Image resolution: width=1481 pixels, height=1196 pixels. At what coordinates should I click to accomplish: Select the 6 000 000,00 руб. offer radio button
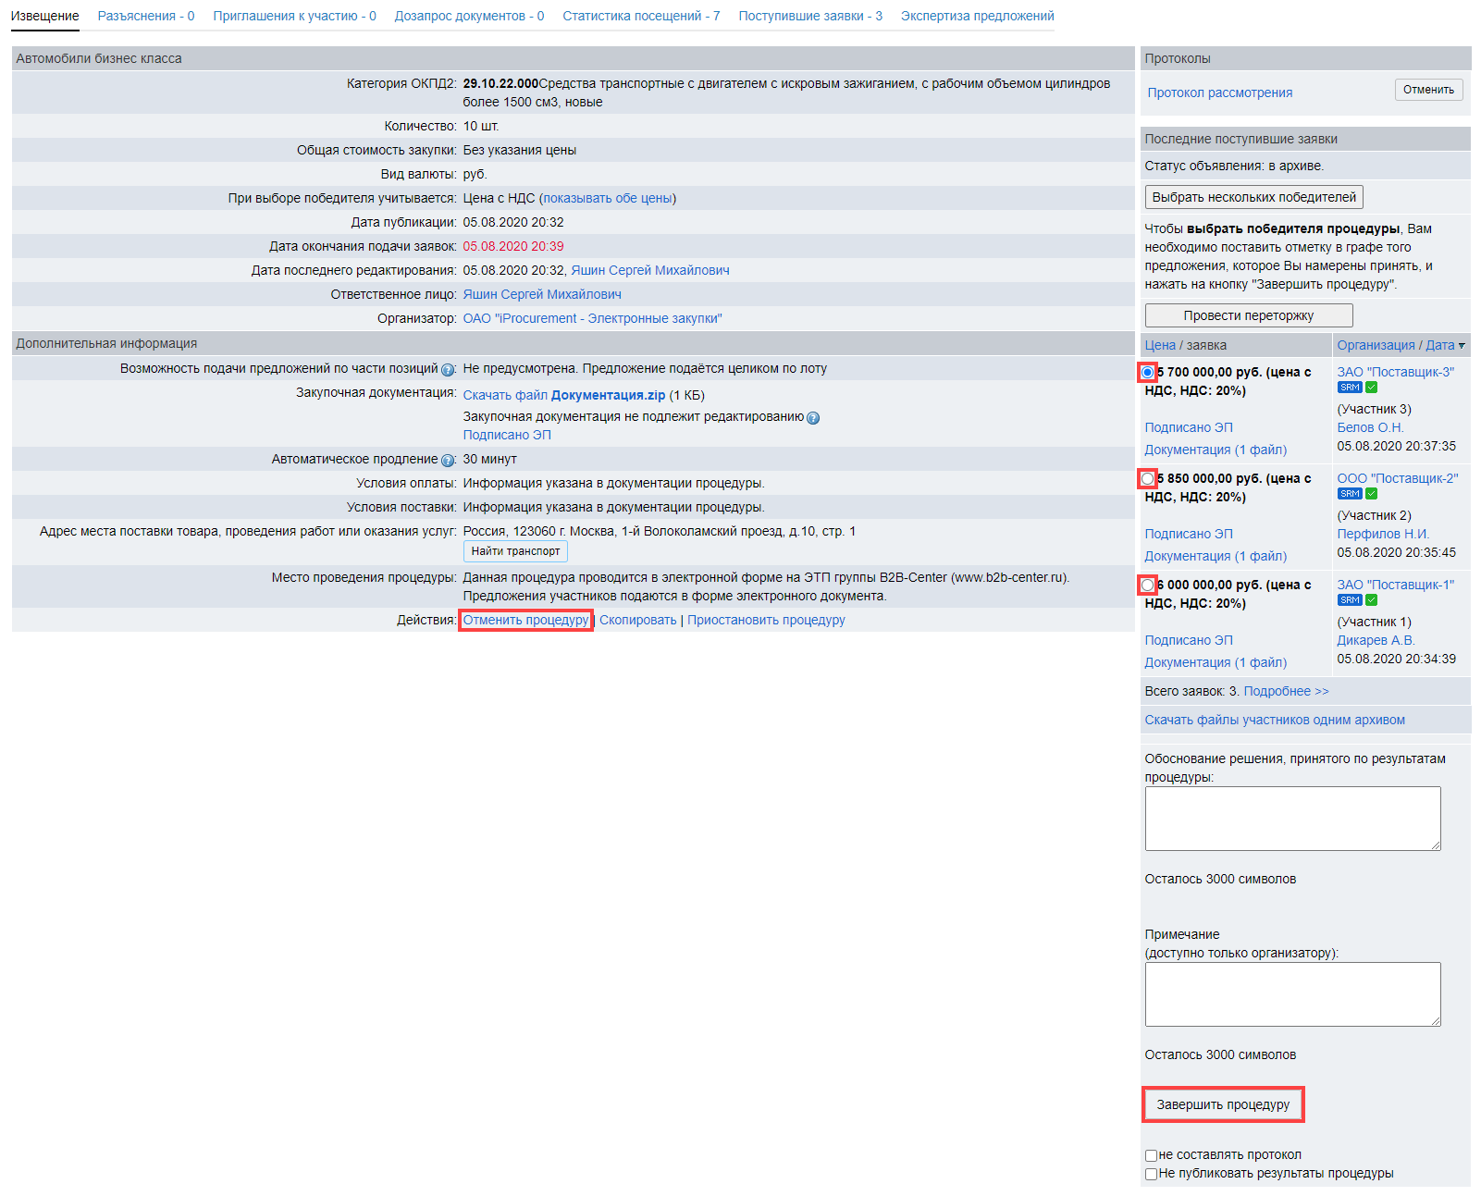(x=1148, y=586)
